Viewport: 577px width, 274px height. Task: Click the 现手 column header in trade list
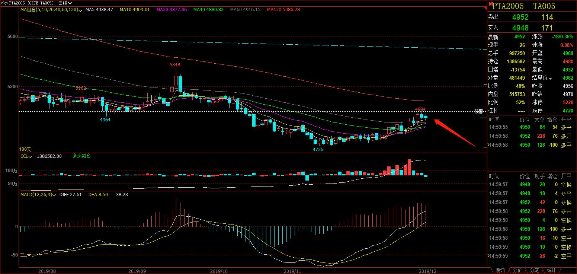coord(539,176)
